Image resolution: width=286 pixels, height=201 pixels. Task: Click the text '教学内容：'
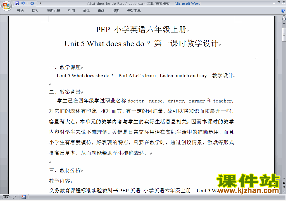tap(61, 181)
